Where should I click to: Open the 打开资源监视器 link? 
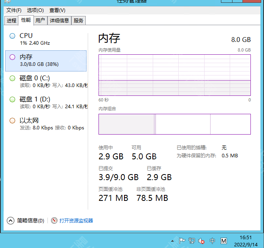click(76, 220)
